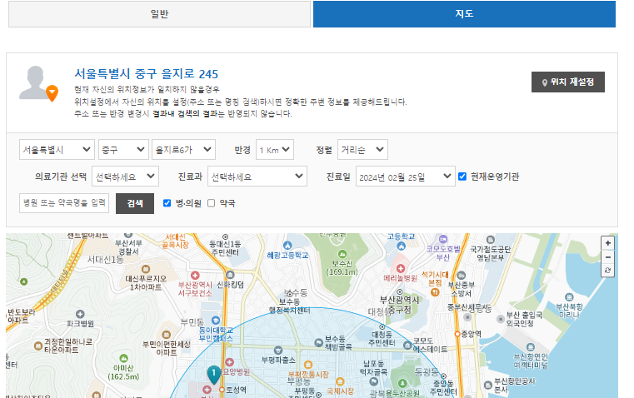Click the 파크병원 icon
Screen dimensions: 634x398
tap(80, 314)
